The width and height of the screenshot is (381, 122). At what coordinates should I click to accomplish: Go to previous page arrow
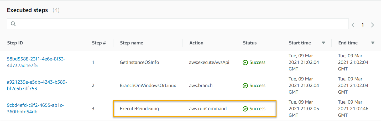[353, 25]
